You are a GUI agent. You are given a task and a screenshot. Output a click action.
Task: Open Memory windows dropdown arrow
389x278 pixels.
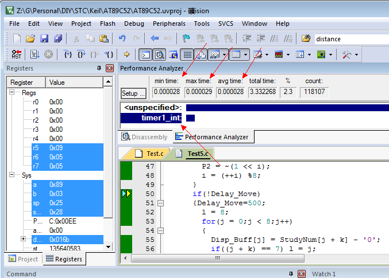tap(245, 54)
